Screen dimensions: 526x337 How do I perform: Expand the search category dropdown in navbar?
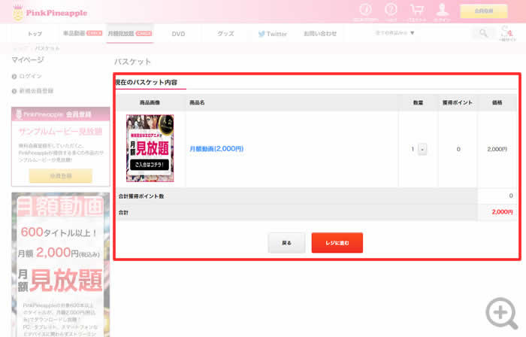click(394, 33)
